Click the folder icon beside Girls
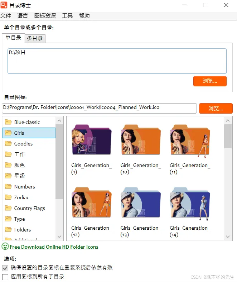237x282 pixels. (8, 133)
